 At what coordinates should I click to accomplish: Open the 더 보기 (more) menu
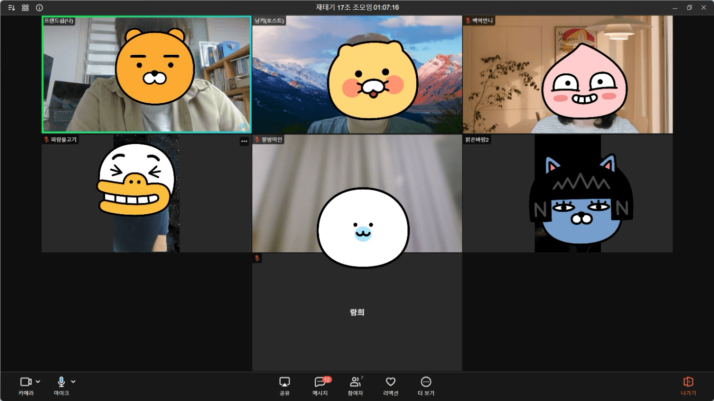pyautogui.click(x=426, y=385)
